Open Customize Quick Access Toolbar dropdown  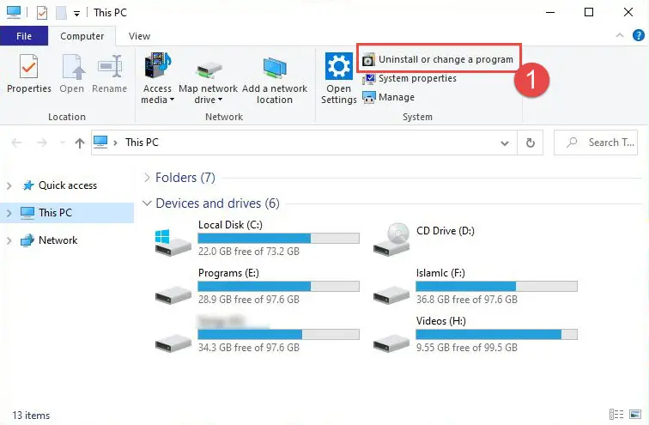(x=76, y=14)
